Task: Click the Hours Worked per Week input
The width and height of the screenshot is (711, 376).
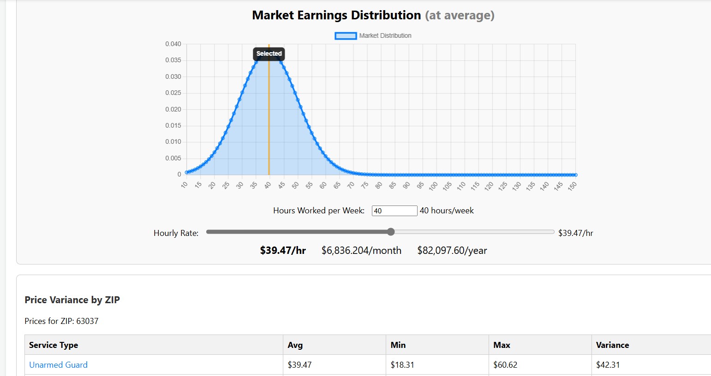Action: pyautogui.click(x=394, y=211)
